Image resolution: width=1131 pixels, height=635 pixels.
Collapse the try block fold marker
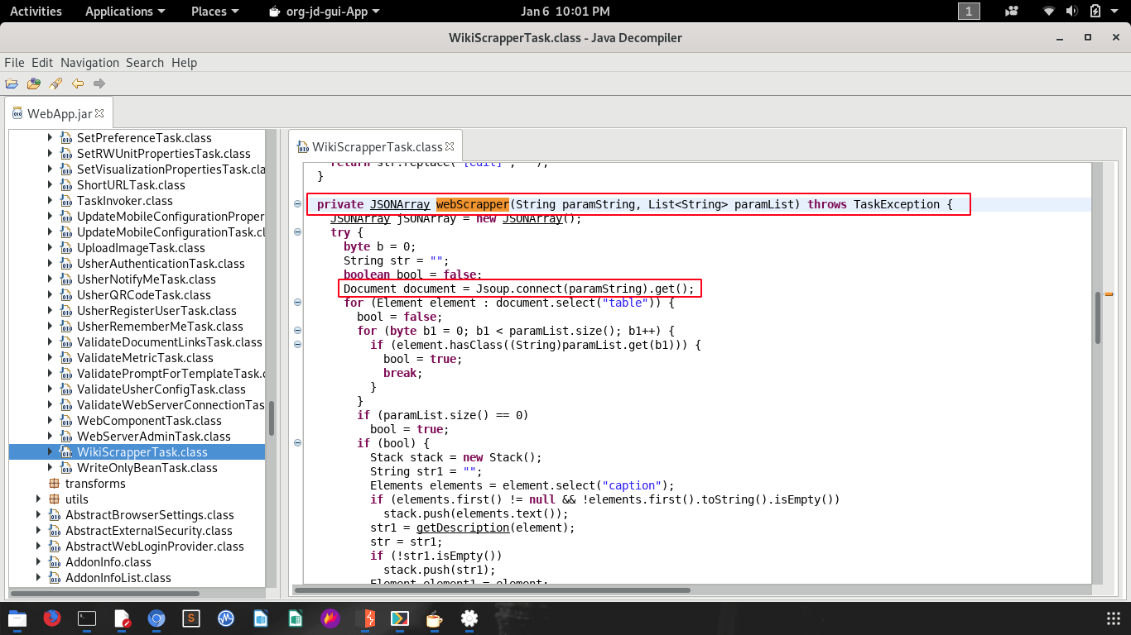pyautogui.click(x=298, y=232)
